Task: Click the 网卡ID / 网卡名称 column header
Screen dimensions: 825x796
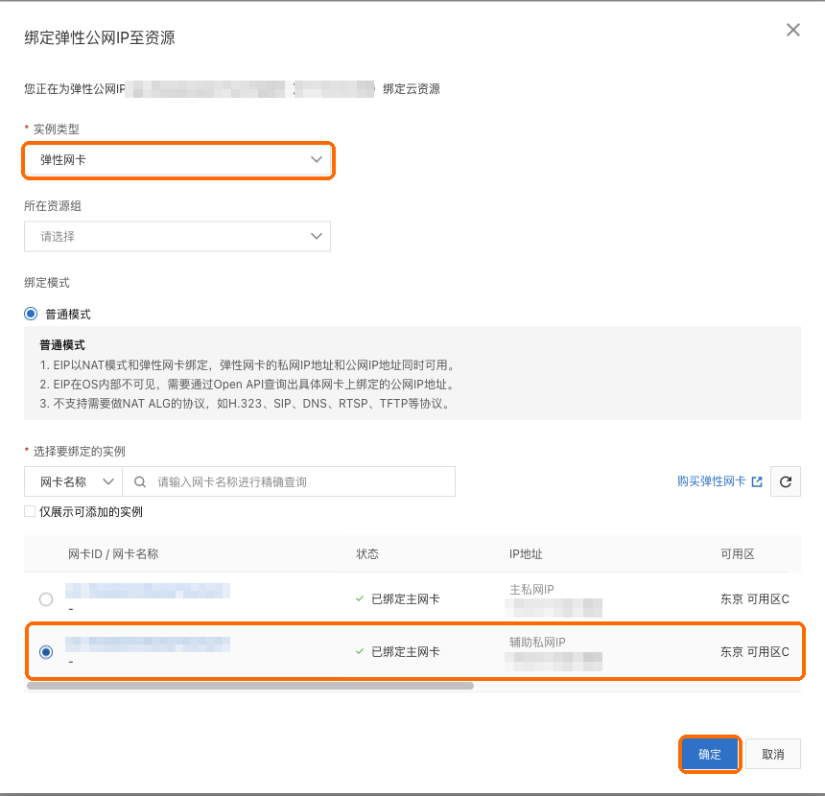Action: click(x=113, y=554)
